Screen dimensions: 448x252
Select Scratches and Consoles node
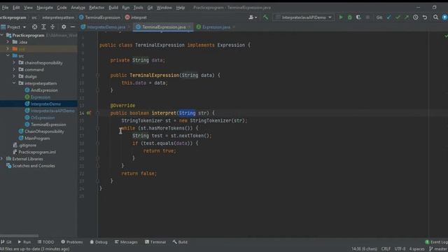pos(34,165)
